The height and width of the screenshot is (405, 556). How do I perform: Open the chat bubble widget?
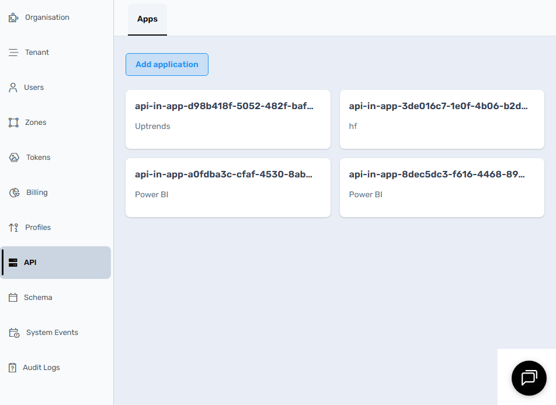click(x=529, y=378)
